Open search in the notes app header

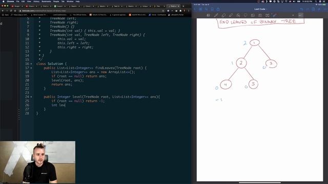point(206,9)
